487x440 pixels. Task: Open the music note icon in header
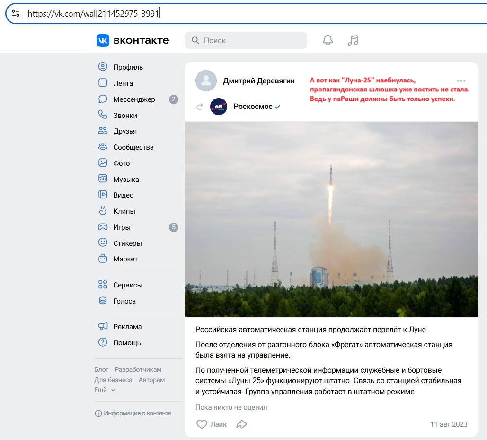(353, 40)
